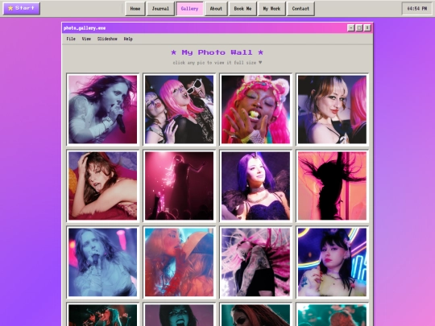This screenshot has width=435, height=326.
Task: Navigate to Book Me tab
Action: (x=242, y=9)
